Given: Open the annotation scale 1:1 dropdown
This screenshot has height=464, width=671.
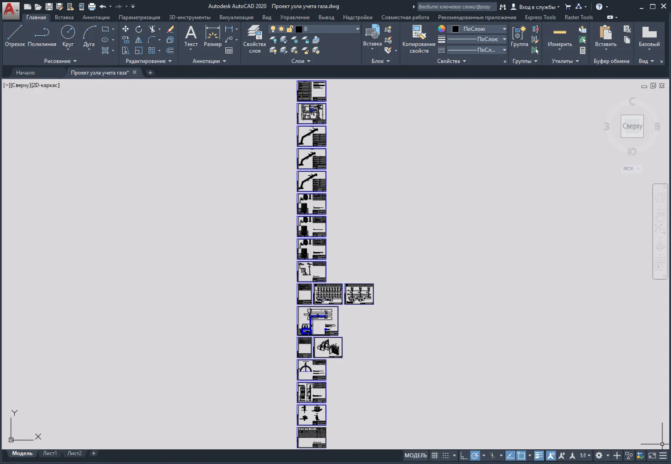Looking at the screenshot, I should tap(585, 456).
